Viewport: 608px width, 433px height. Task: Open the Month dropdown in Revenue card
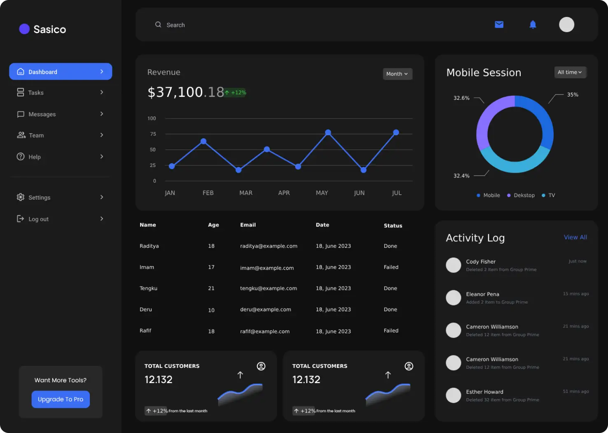click(x=397, y=74)
